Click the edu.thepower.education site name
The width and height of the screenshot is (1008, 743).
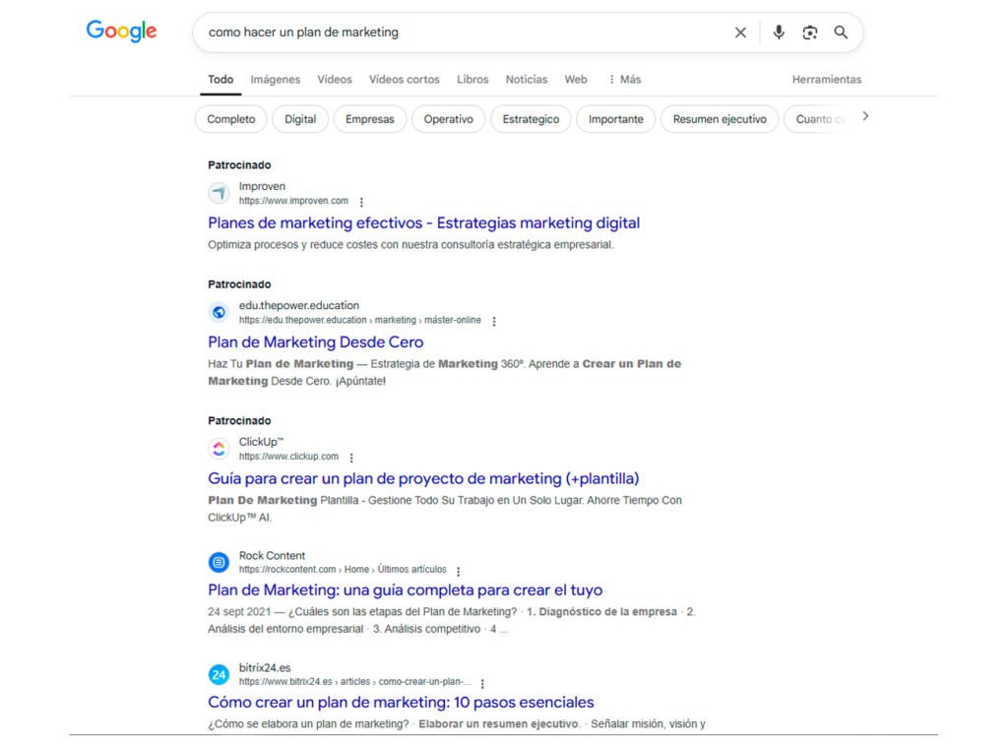tap(299, 305)
